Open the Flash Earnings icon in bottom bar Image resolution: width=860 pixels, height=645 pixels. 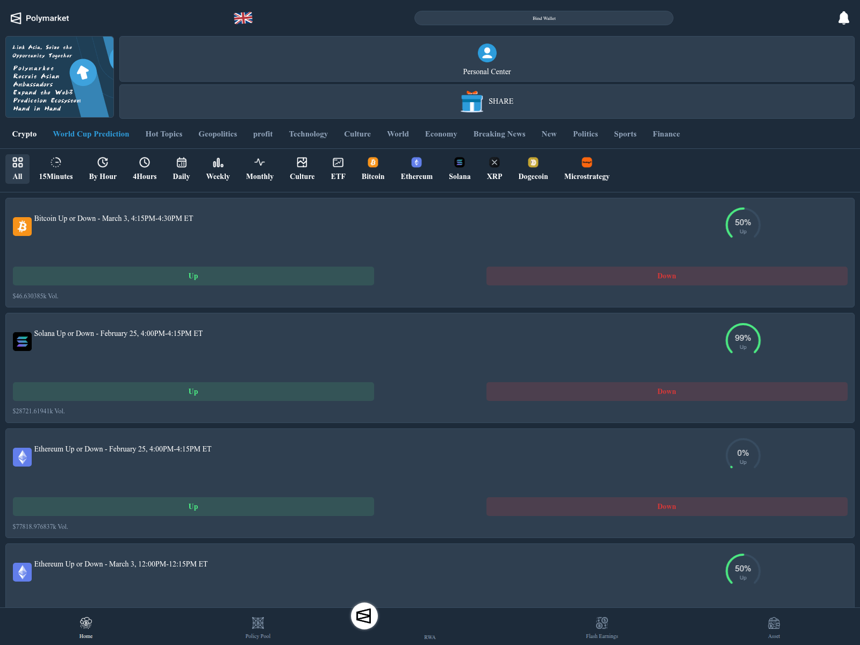[x=601, y=623]
